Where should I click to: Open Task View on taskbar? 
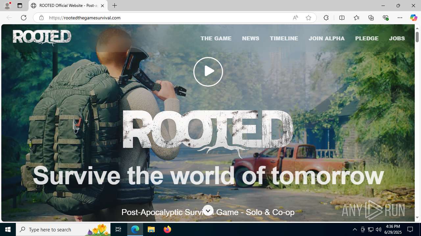click(x=118, y=229)
